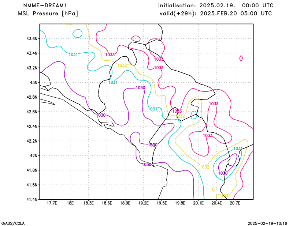Screen dimensions: 293x226
Task: Click the 20.7E longitude label
Action: [x=235, y=203]
